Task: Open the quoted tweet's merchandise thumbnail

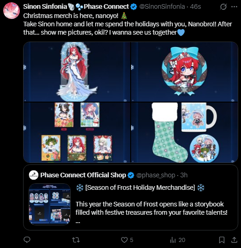Action: (50, 204)
